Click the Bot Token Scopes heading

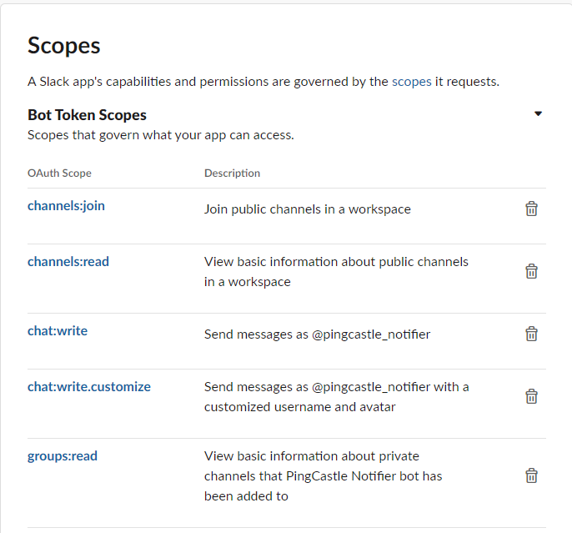(x=87, y=115)
